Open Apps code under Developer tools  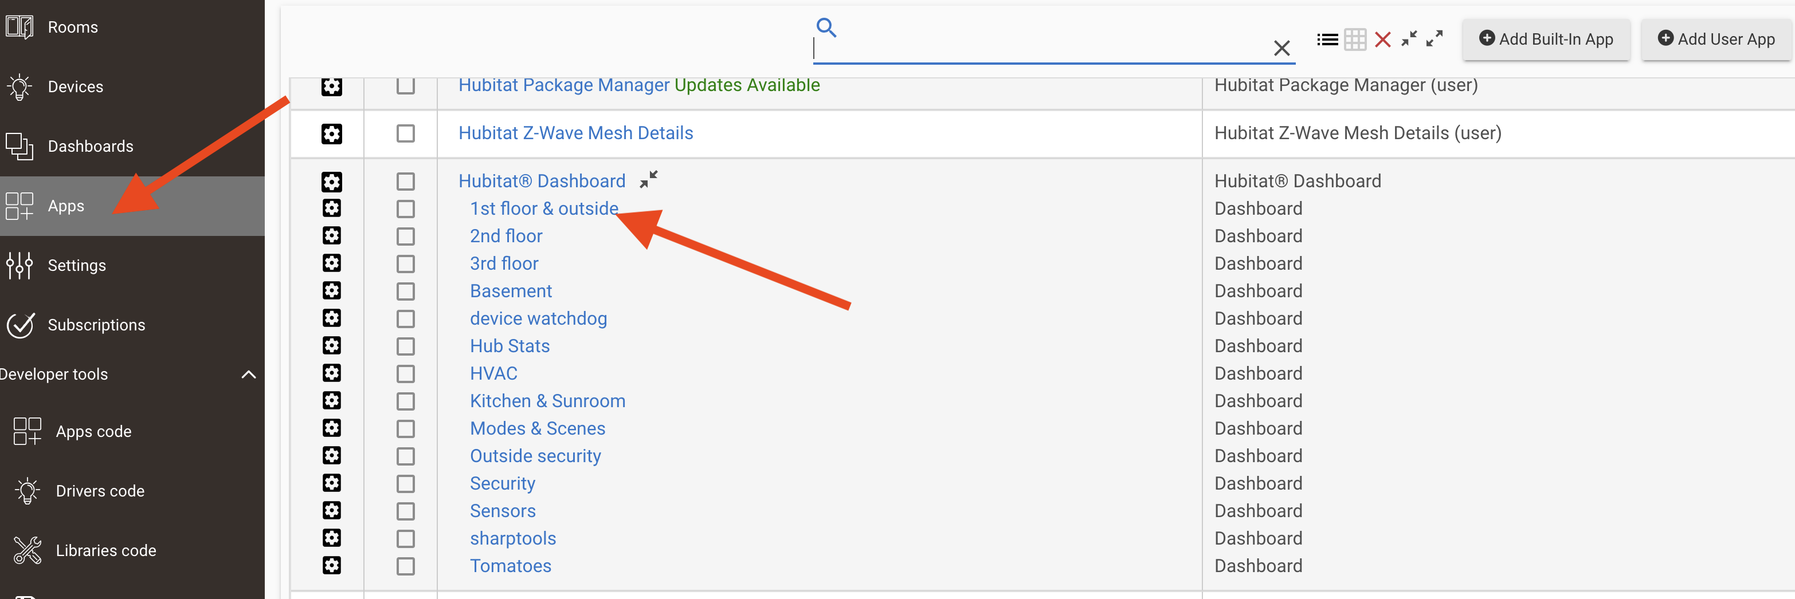pyautogui.click(x=132, y=432)
